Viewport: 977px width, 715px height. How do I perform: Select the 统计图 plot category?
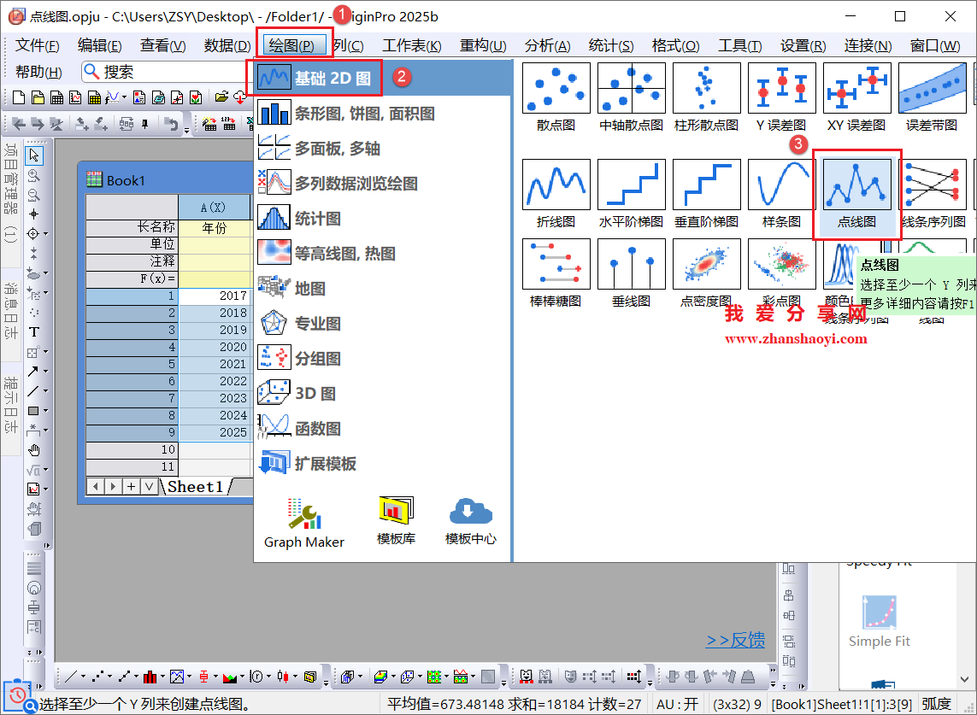tap(317, 219)
